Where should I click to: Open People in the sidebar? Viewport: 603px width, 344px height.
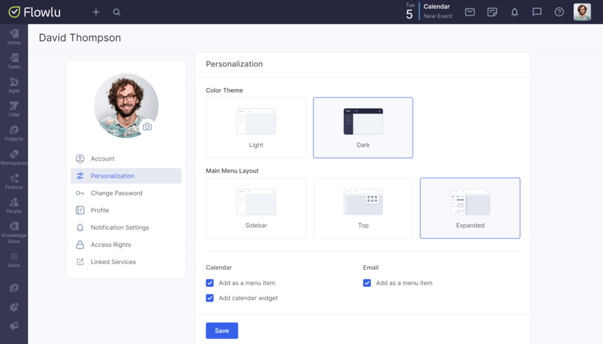(14, 206)
